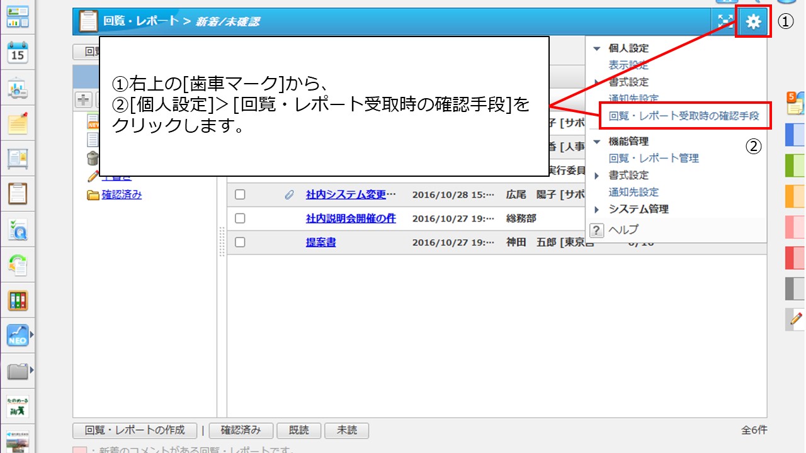806x453 pixels.
Task: Open the 社内説明会開催の件 report link
Action: 351,218
